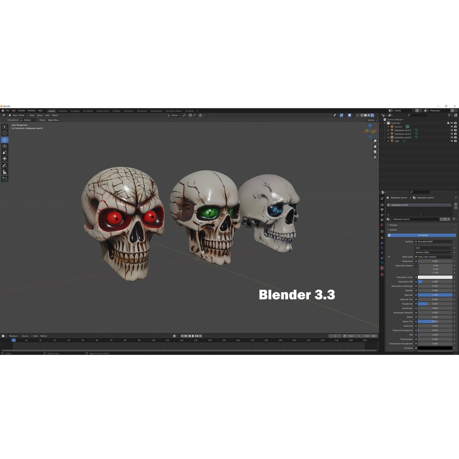
Task: Disable Halloween skull 4 in renders
Action: (x=456, y=130)
